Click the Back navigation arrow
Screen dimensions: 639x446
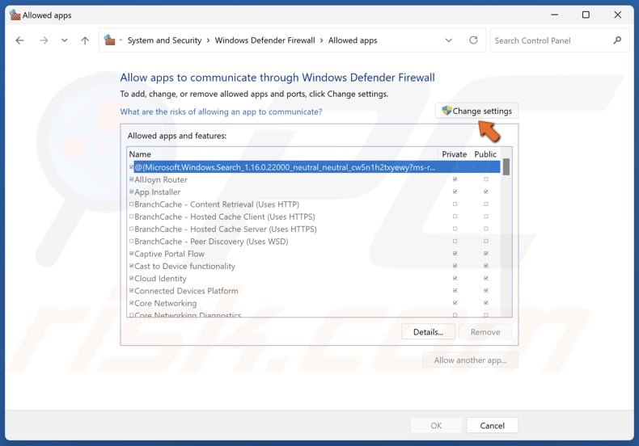point(20,40)
